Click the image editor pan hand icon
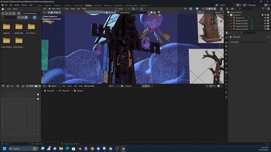 pyautogui.click(x=38, y=99)
